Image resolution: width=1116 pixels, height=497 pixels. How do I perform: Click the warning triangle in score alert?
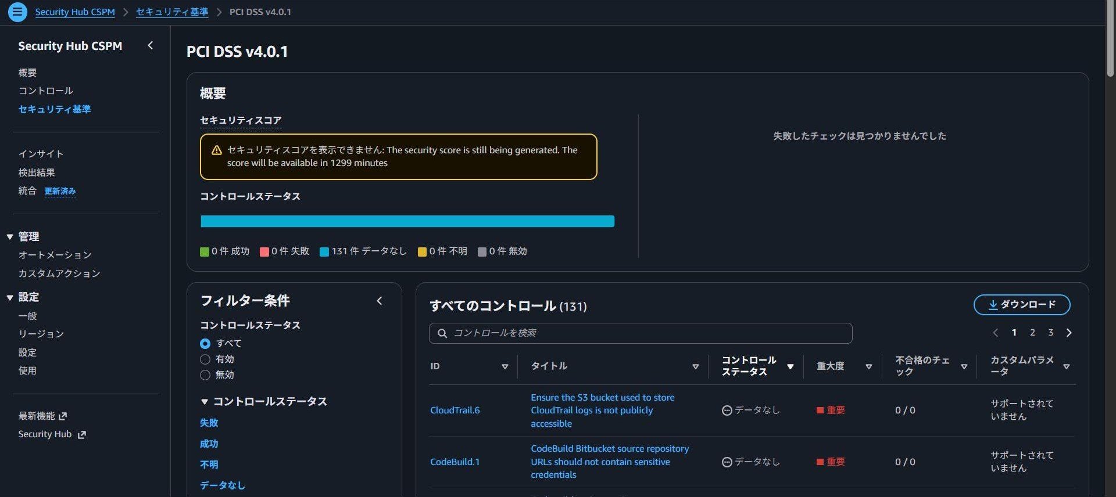[216, 150]
